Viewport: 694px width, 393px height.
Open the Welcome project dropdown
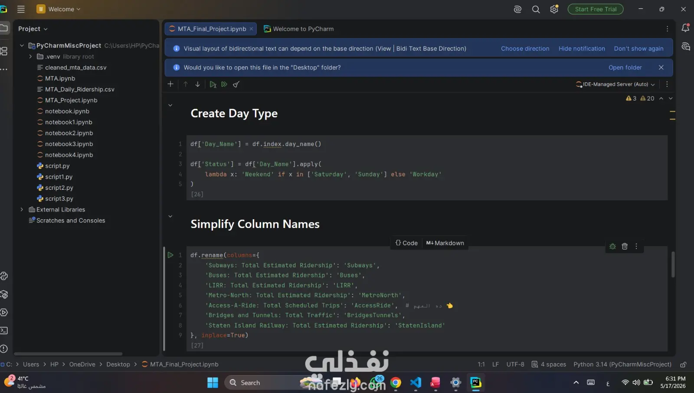59,9
